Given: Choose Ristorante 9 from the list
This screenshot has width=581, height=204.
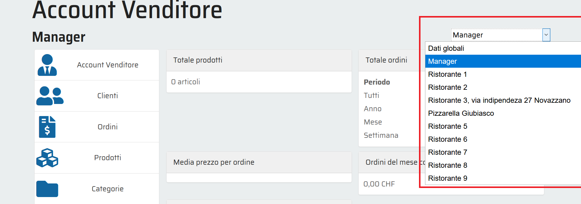Looking at the screenshot, I should pyautogui.click(x=448, y=178).
